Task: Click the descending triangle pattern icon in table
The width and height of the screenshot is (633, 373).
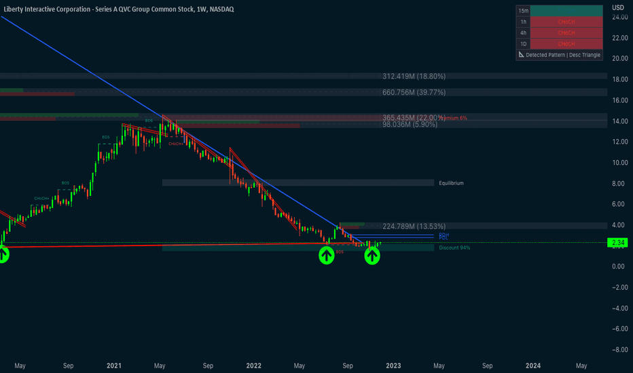Action: click(521, 54)
